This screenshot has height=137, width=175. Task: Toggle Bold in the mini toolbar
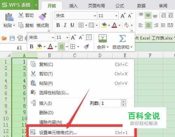point(31,47)
